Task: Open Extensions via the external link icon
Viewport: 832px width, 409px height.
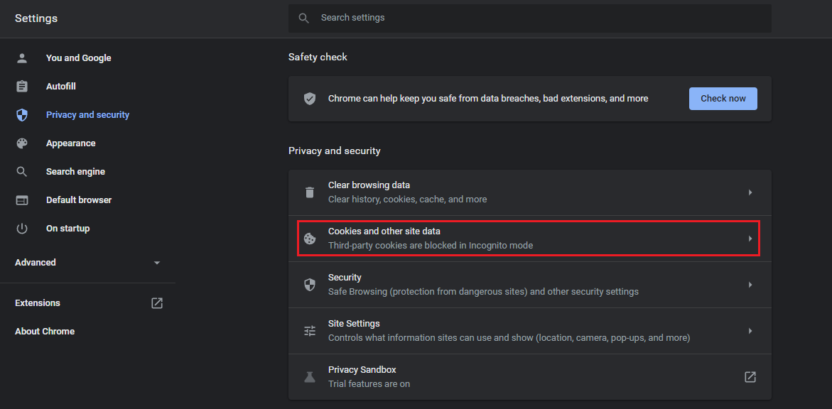Action: click(156, 302)
